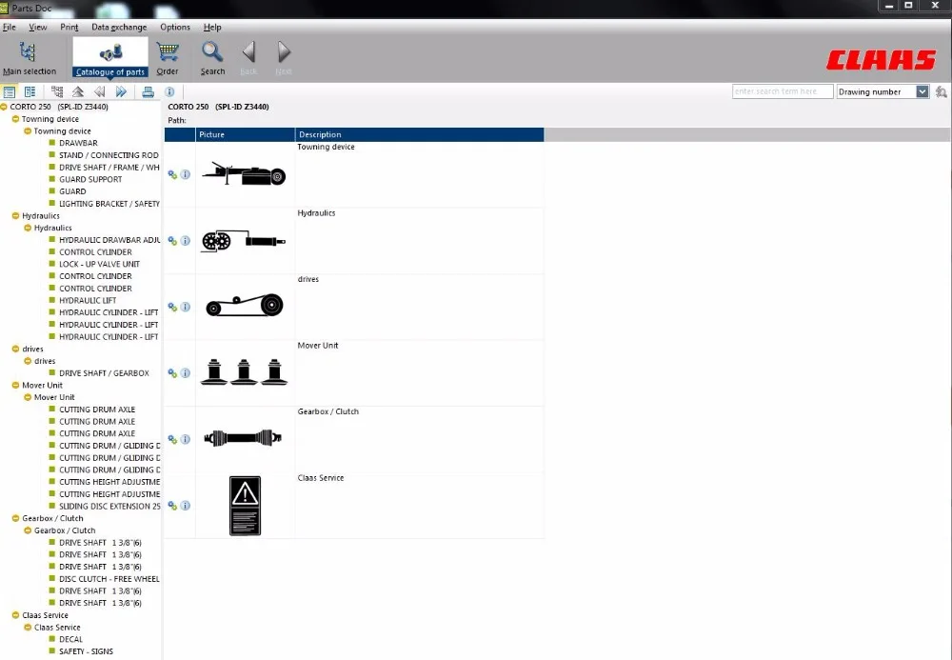Open the Data exchange menu
The height and width of the screenshot is (660, 952).
coord(119,27)
